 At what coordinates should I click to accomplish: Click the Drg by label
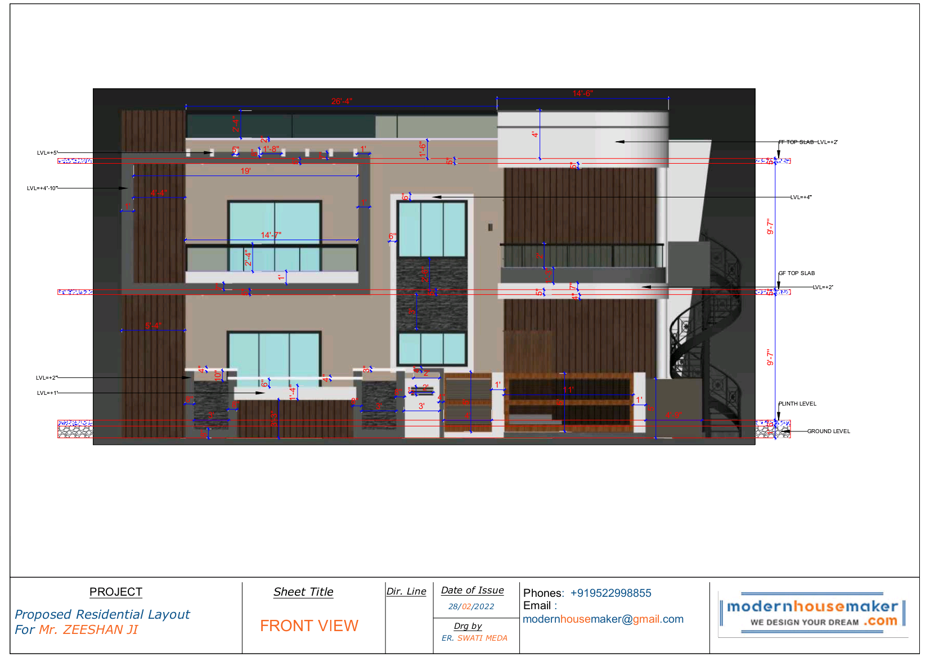tap(468, 626)
